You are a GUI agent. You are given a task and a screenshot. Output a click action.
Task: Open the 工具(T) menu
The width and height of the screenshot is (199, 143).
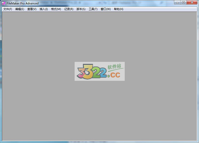point(93,9)
